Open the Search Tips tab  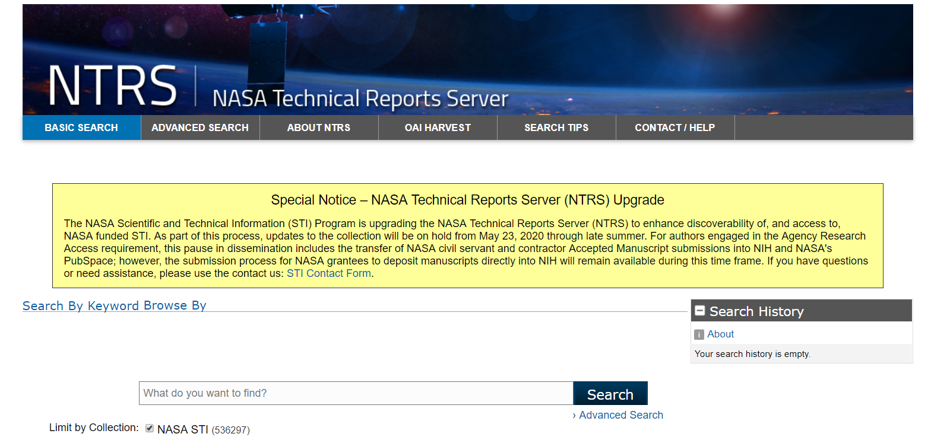(556, 127)
